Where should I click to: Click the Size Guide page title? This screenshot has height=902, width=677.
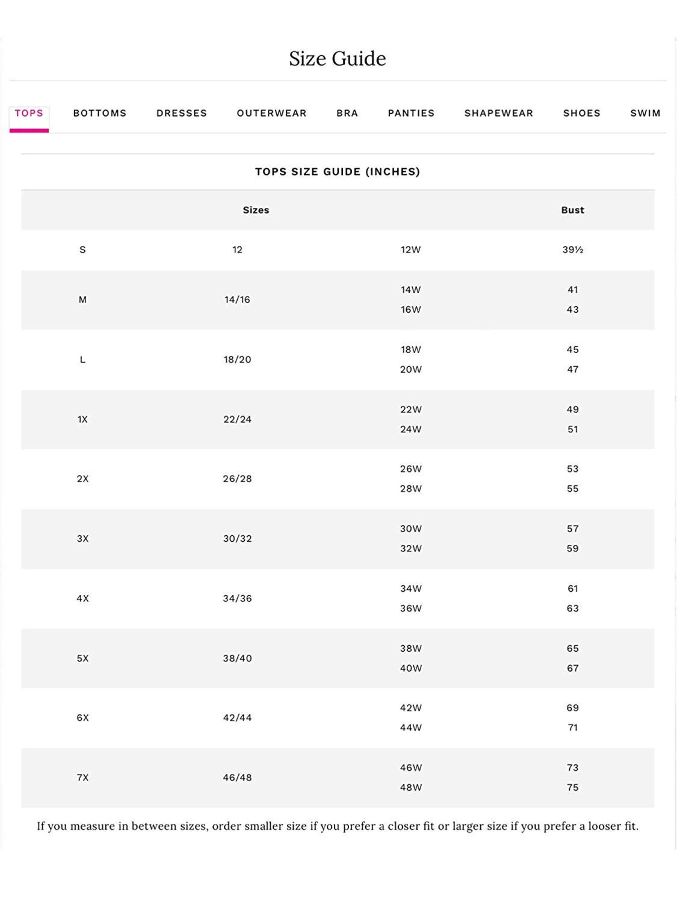pyautogui.click(x=338, y=58)
